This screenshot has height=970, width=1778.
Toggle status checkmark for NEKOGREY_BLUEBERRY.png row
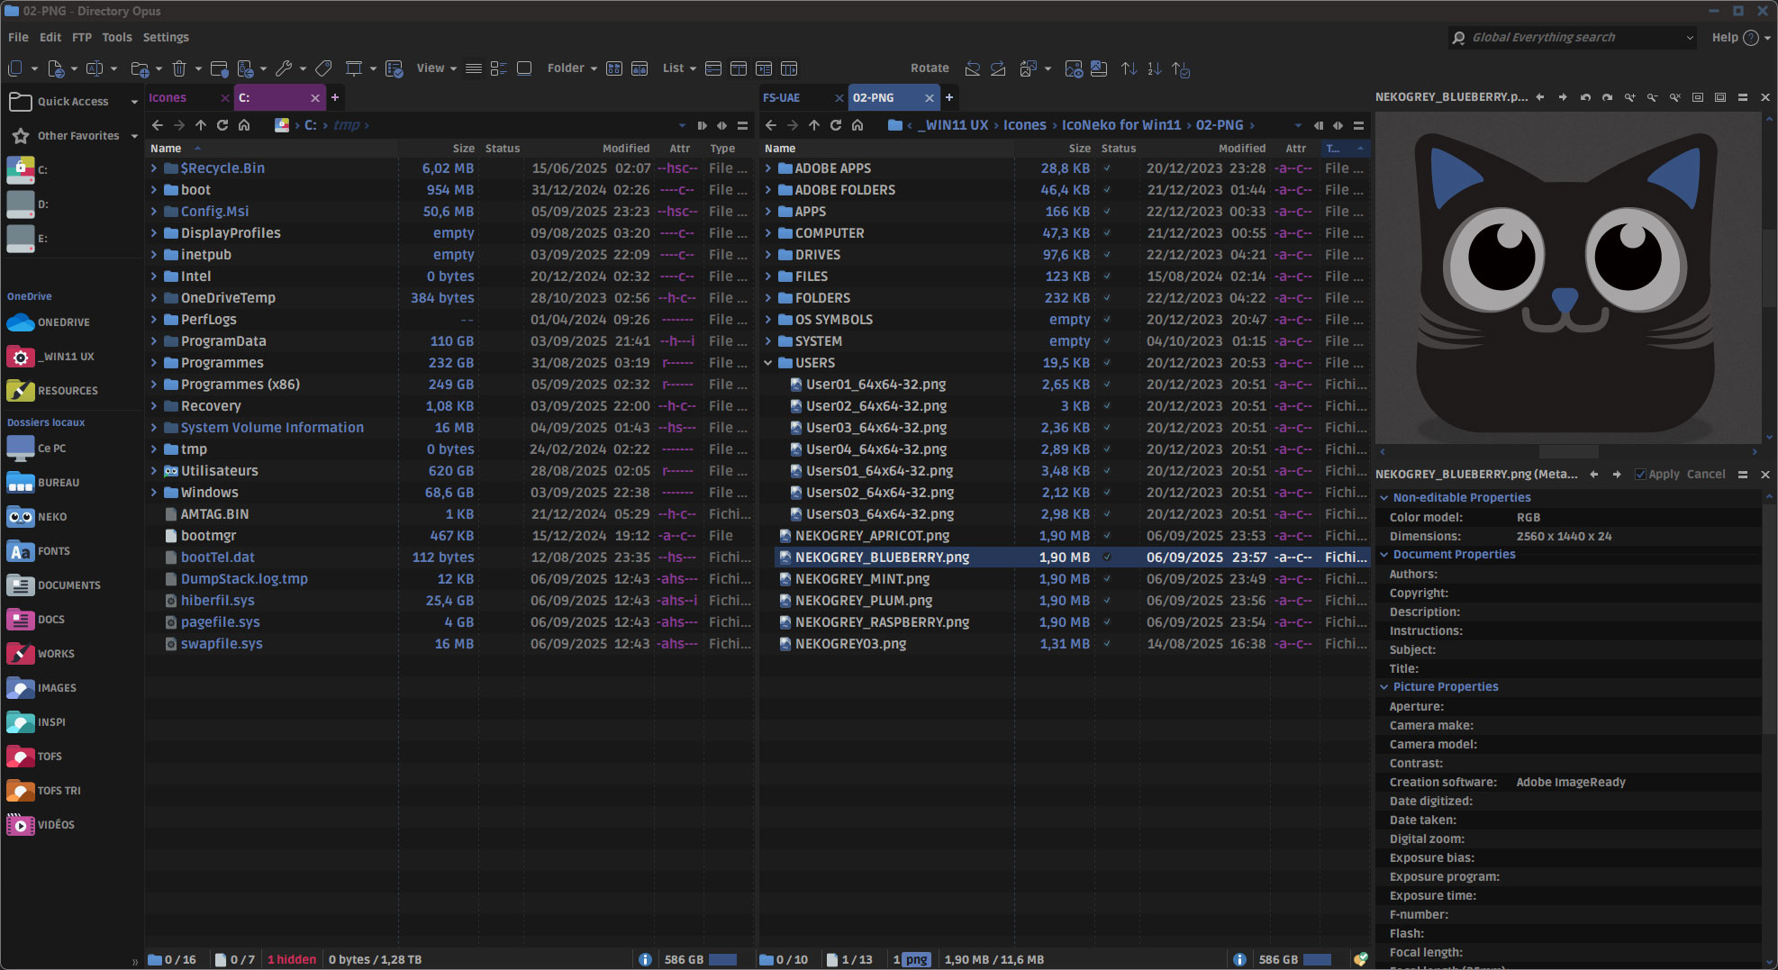pyautogui.click(x=1107, y=558)
